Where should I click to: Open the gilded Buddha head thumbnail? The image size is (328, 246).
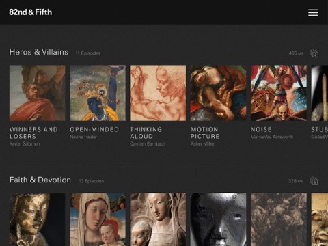coord(38,219)
